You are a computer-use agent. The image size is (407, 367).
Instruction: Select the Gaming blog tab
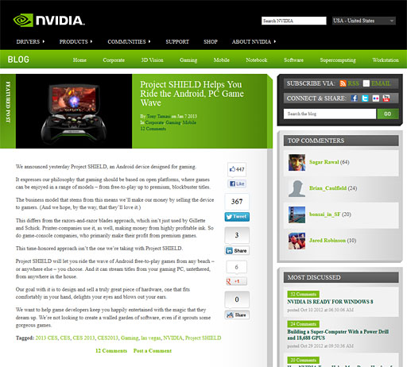[188, 60]
